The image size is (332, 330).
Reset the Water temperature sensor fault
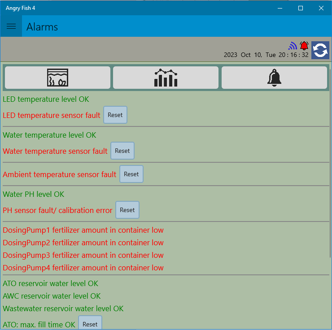[122, 151]
